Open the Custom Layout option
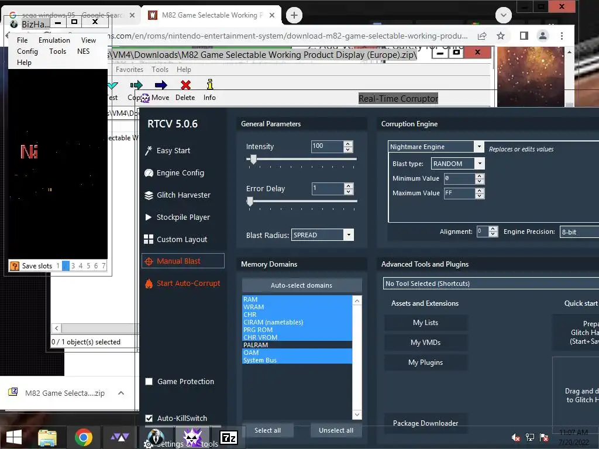The width and height of the screenshot is (599, 449). 175,239
